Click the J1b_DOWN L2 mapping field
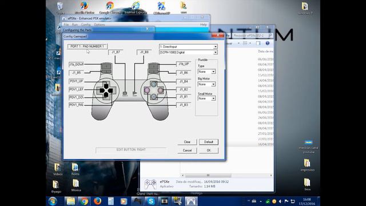The width and height of the screenshot is (366, 206). coord(76,64)
